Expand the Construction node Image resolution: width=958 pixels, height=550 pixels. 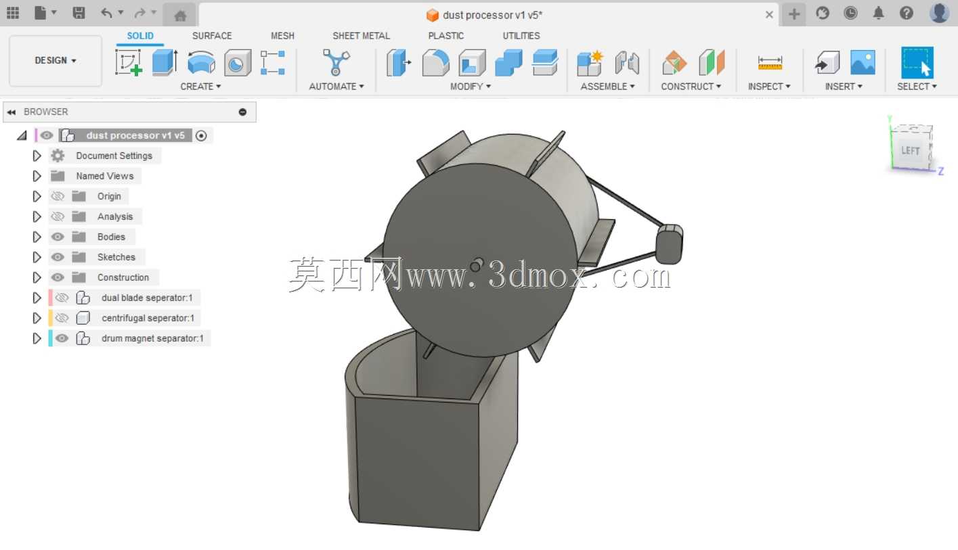click(x=37, y=277)
